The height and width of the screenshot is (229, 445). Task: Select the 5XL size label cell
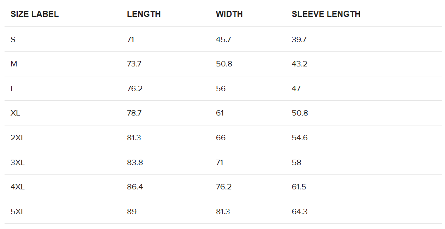(x=18, y=212)
